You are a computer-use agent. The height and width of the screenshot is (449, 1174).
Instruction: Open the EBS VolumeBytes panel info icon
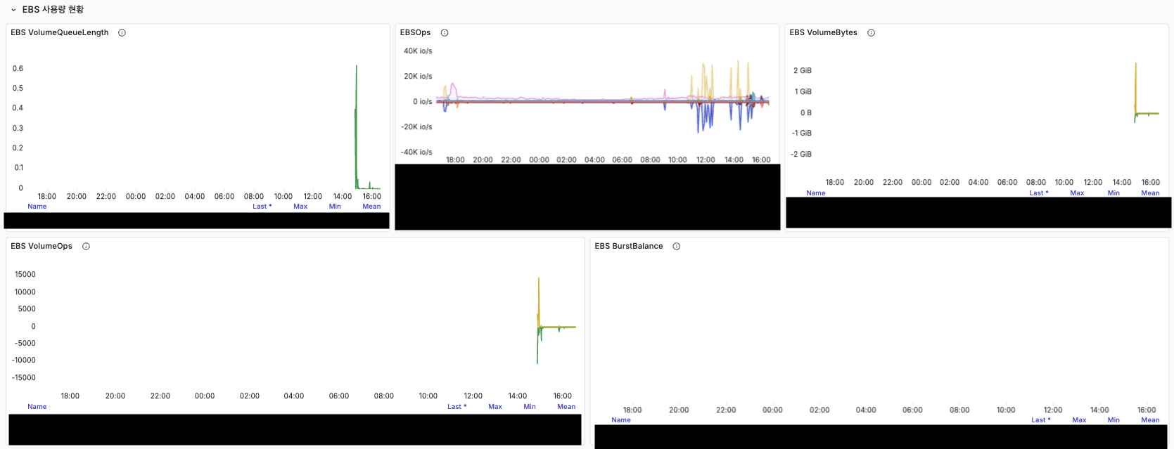click(x=871, y=33)
